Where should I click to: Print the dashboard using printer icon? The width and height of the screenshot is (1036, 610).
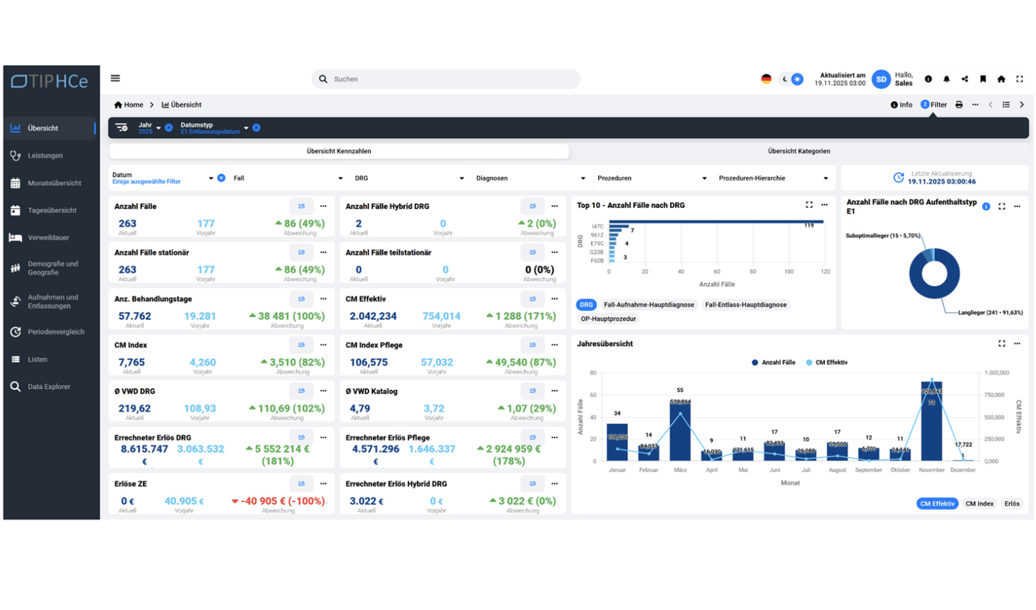coord(959,105)
